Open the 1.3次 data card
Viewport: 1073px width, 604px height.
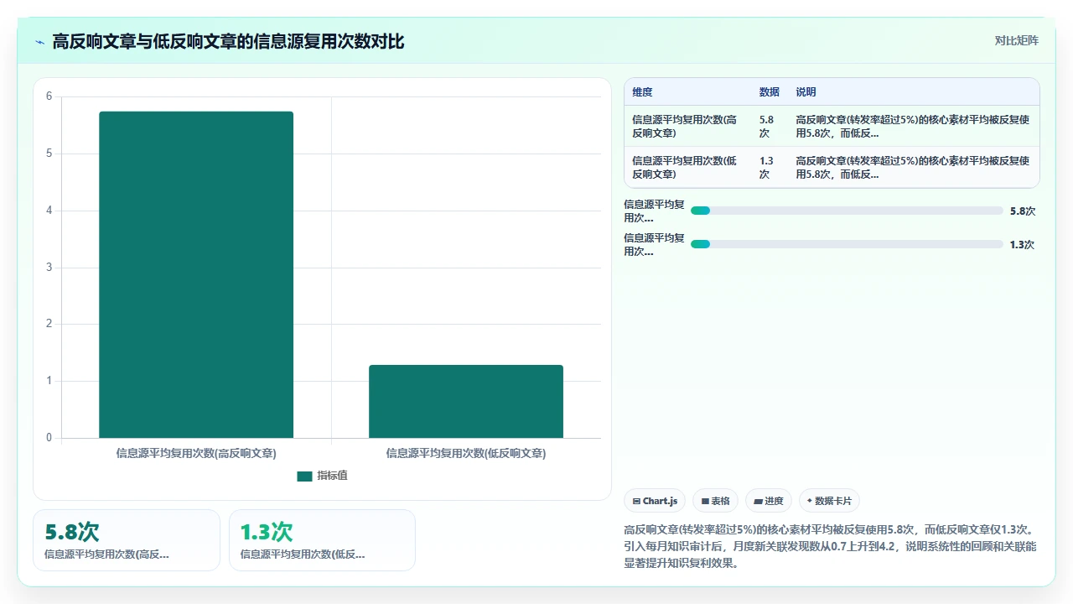coord(322,540)
